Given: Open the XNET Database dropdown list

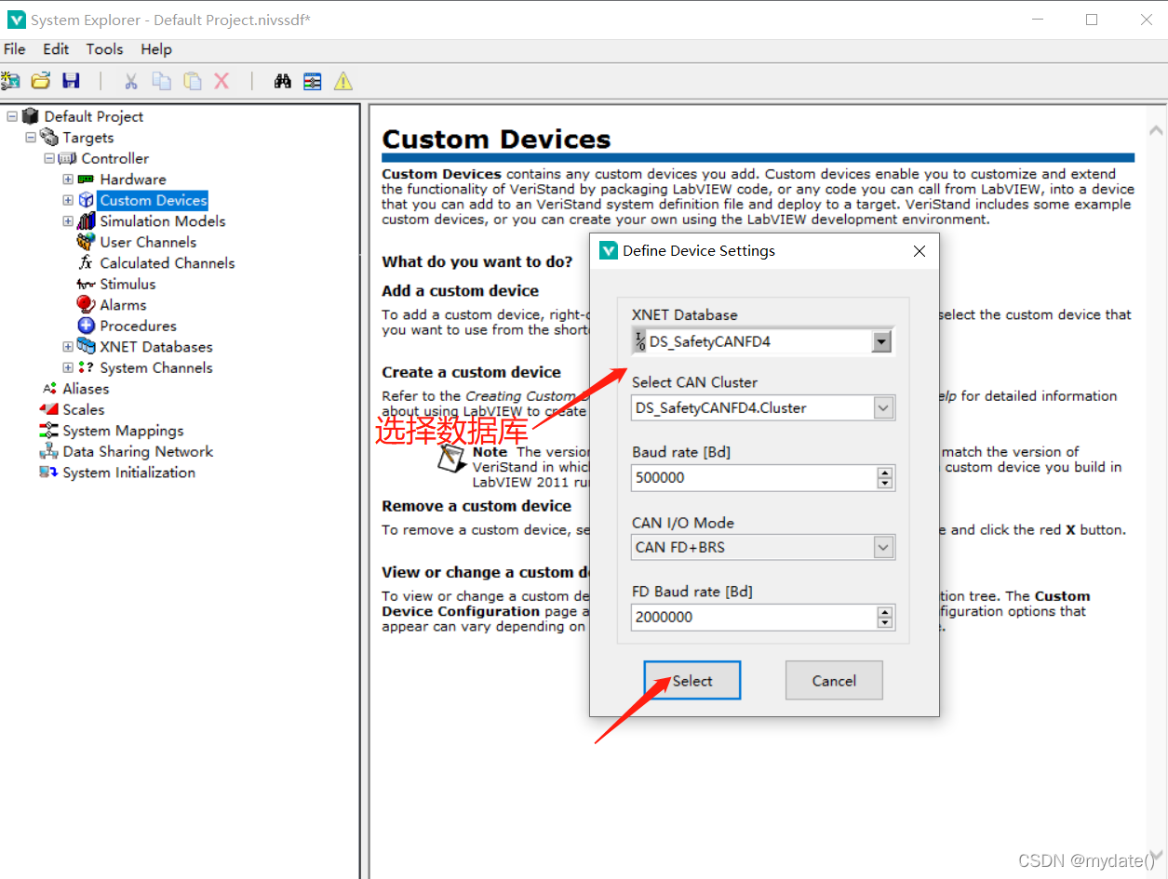Looking at the screenshot, I should 881,342.
